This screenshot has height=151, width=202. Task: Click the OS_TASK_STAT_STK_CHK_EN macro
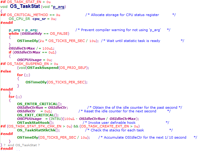coord(35,126)
